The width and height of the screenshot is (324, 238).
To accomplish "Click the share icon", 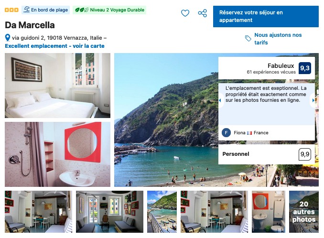I will click(x=202, y=13).
